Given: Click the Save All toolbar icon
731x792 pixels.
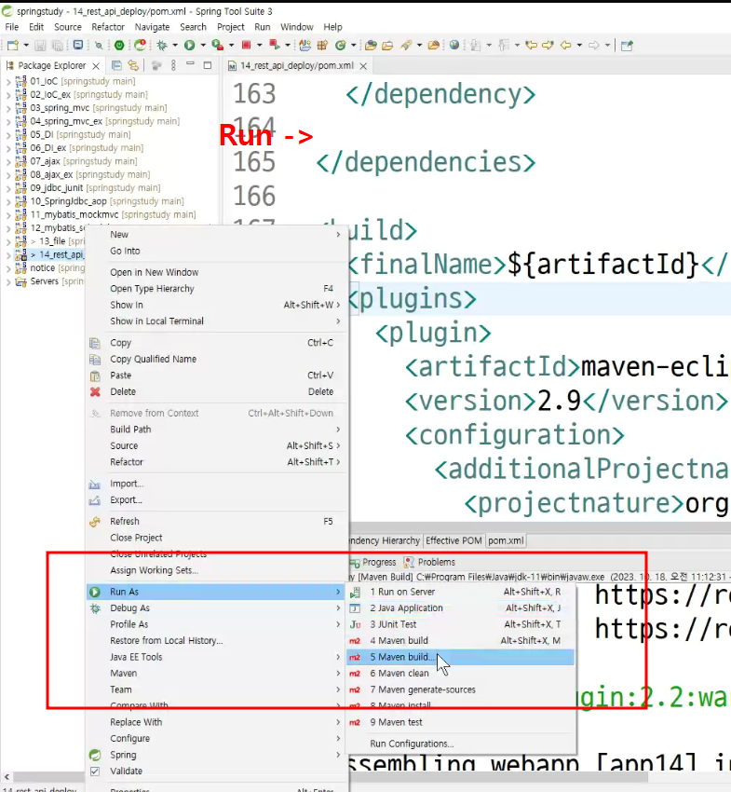Looking at the screenshot, I should (x=58, y=46).
